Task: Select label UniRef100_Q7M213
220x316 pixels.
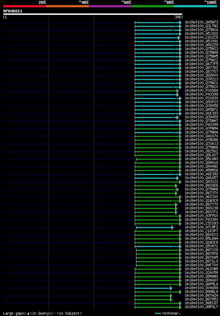Action: (x=201, y=79)
